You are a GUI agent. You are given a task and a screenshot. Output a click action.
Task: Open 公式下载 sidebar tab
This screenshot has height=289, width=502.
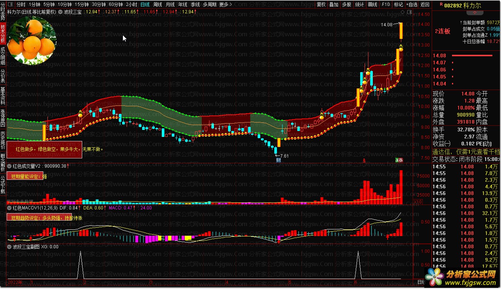(3, 185)
